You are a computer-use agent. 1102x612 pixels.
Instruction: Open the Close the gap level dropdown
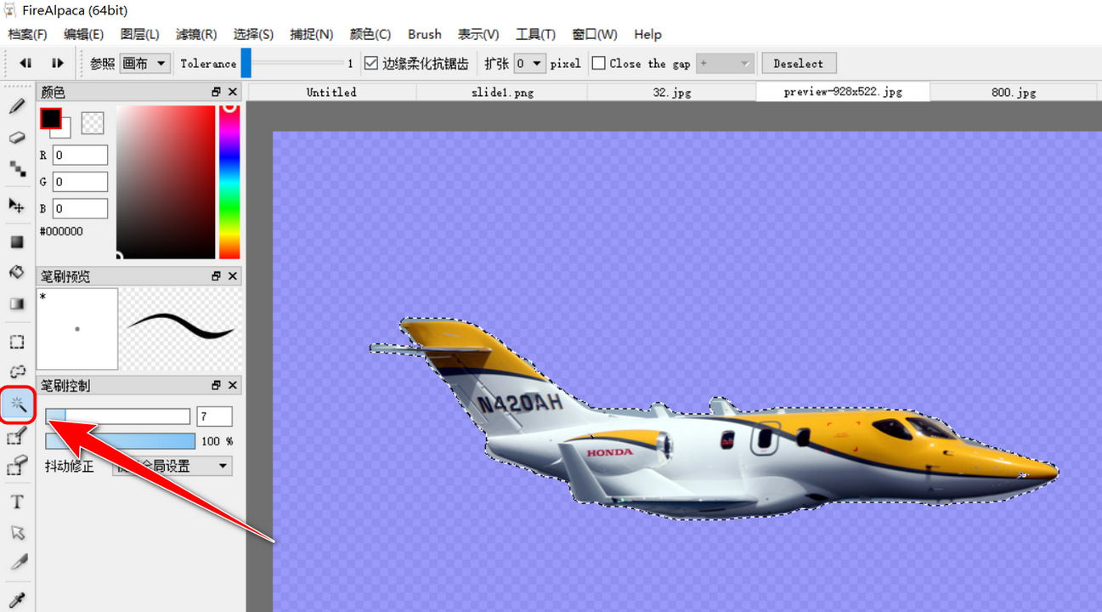(x=725, y=63)
